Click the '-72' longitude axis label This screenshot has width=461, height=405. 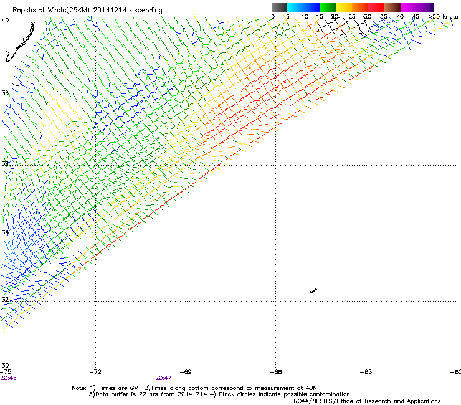point(95,372)
